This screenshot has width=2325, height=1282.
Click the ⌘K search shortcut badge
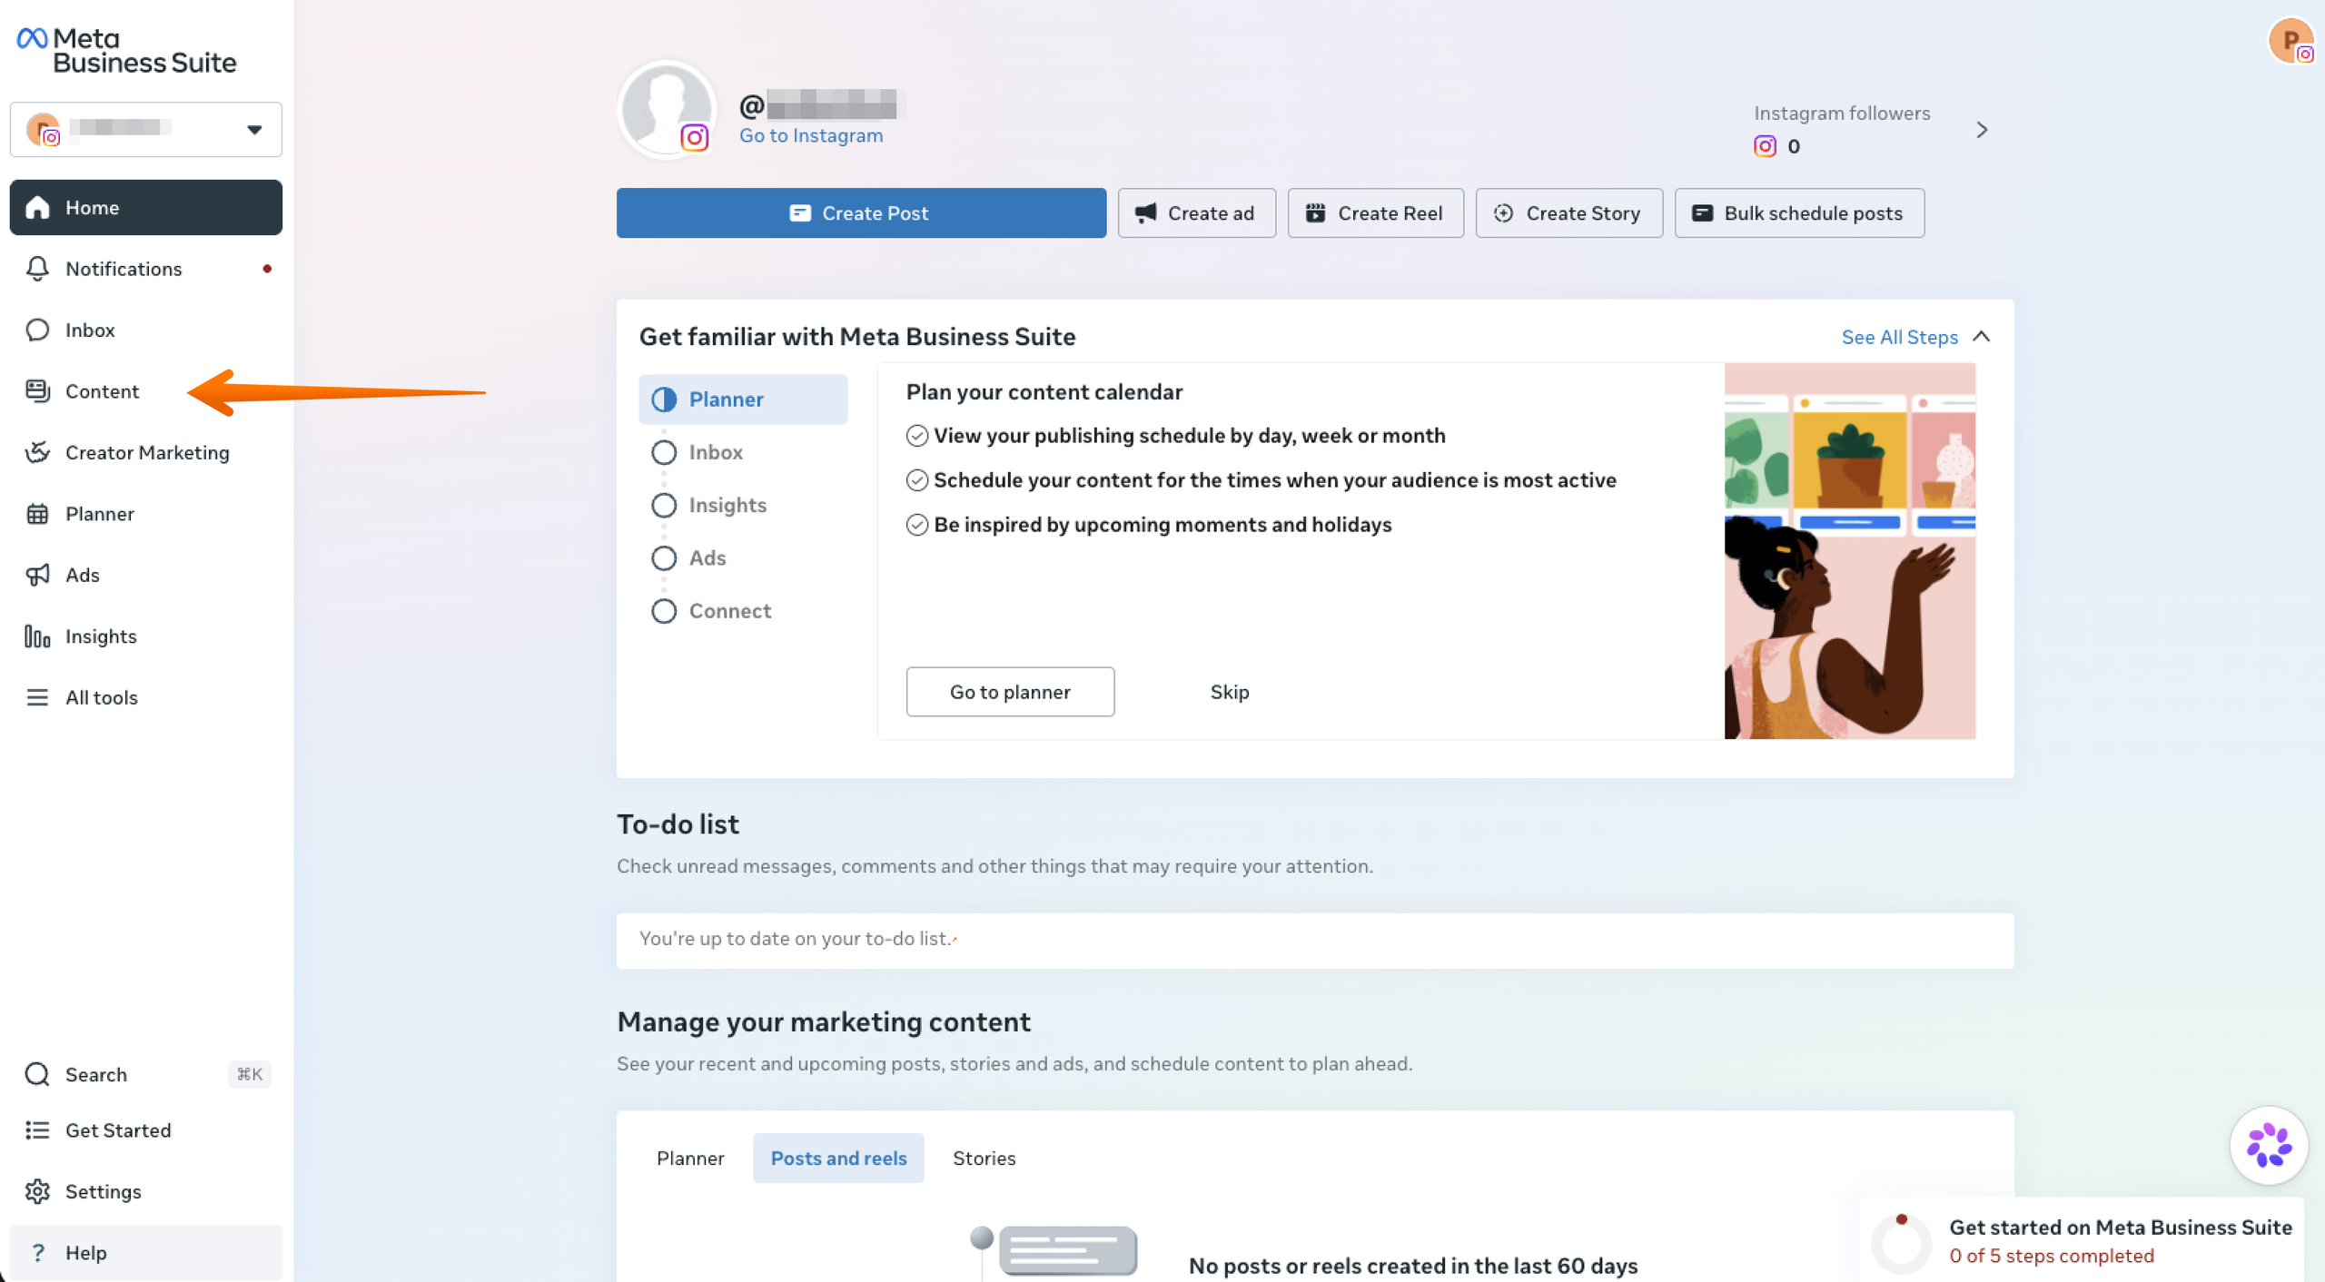(x=249, y=1074)
